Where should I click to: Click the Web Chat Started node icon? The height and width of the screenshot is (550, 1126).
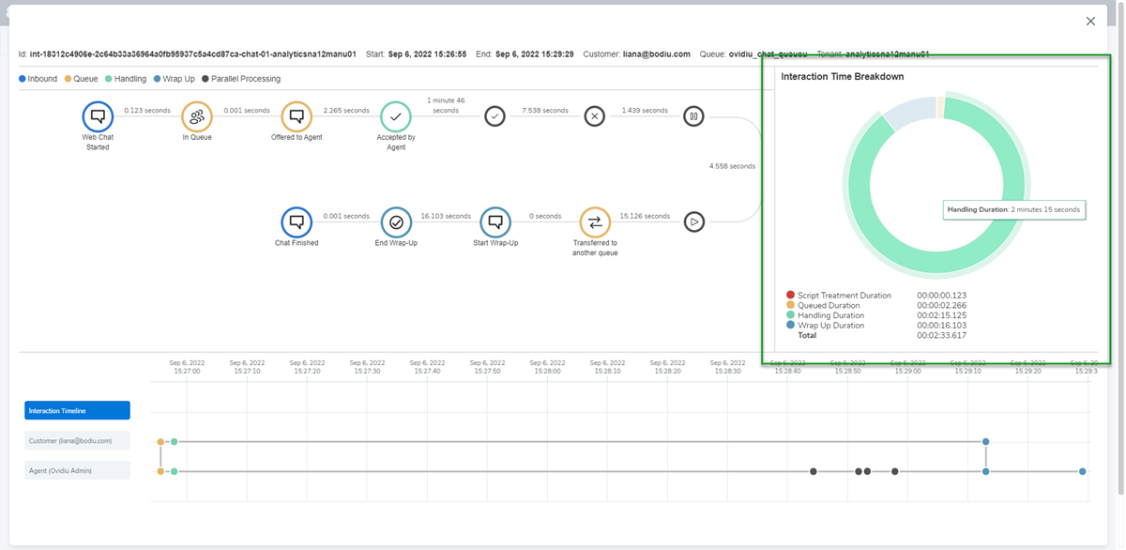tap(98, 117)
